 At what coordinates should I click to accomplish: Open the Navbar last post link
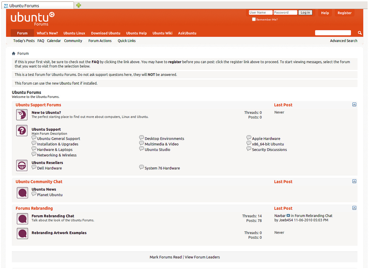tap(280, 216)
